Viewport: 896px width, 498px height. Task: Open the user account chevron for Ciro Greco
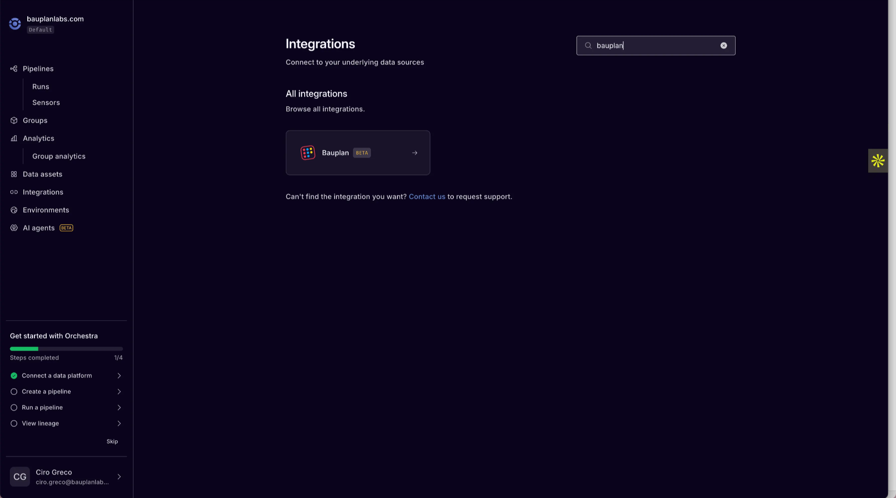click(119, 477)
